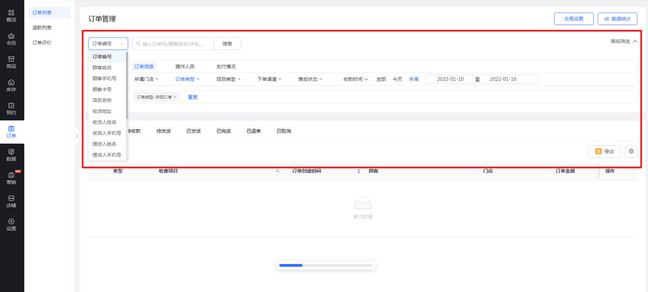The width and height of the screenshot is (648, 292).
Task: Choose 顾客手机号 in the dropdown list
Action: [x=107, y=78]
